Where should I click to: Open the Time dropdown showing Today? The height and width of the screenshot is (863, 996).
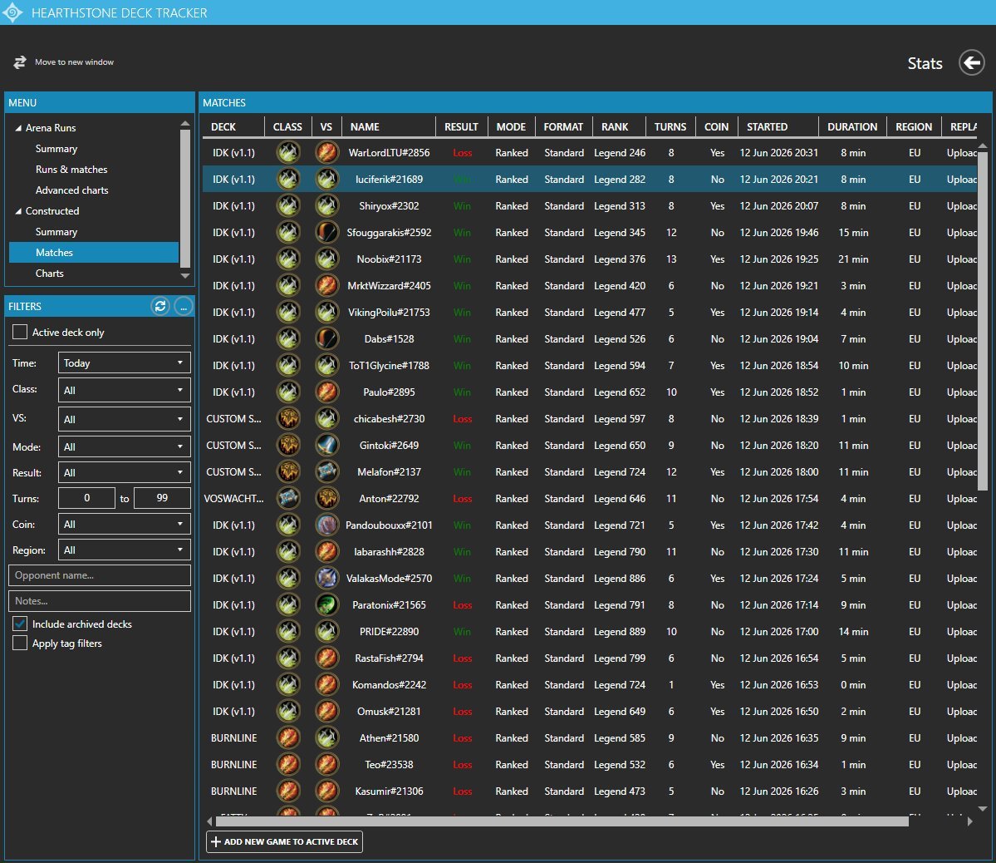click(124, 362)
